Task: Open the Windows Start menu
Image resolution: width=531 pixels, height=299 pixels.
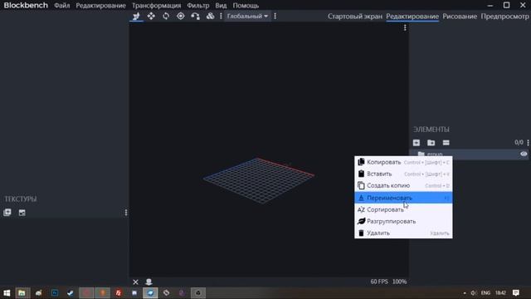Action: (7, 293)
